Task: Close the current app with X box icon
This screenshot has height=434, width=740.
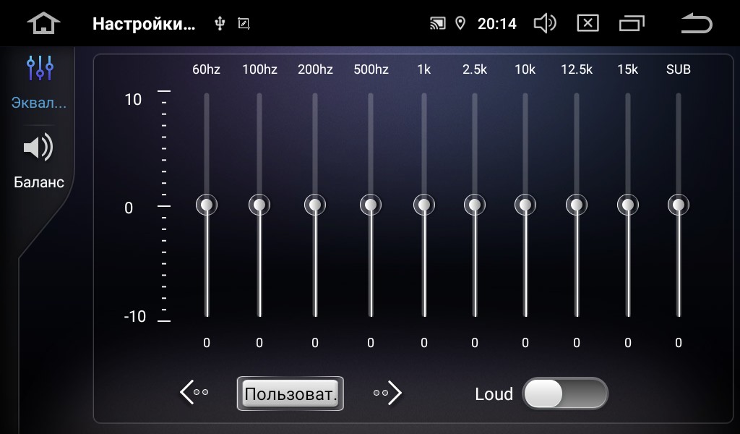Action: coord(588,23)
